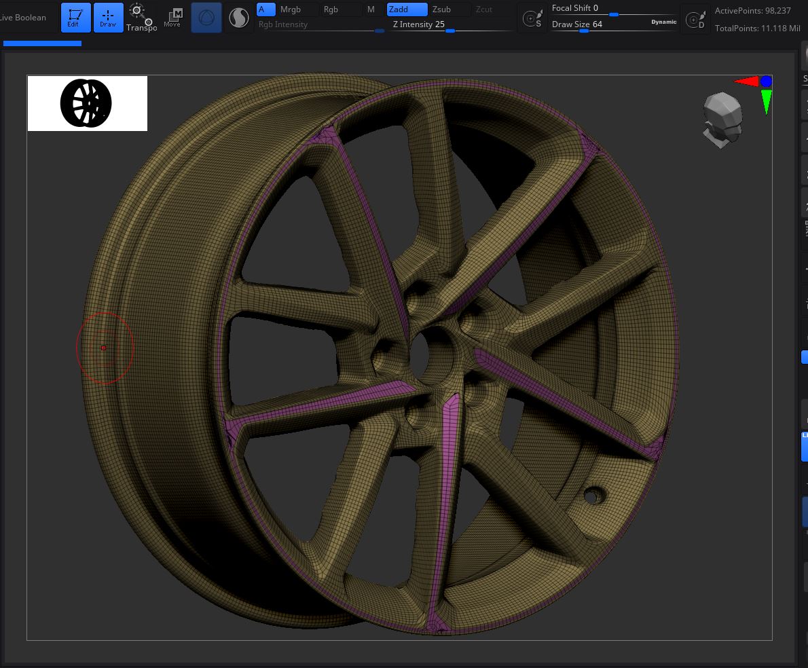Viewport: 808px width, 668px height.
Task: Click the wheel reference image thumbnail
Action: point(87,103)
